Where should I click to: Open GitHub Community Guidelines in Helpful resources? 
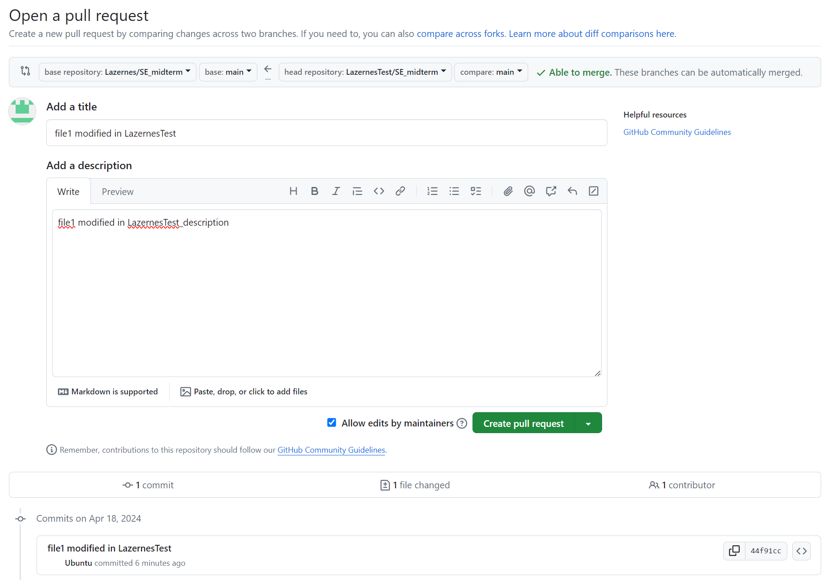[677, 132]
